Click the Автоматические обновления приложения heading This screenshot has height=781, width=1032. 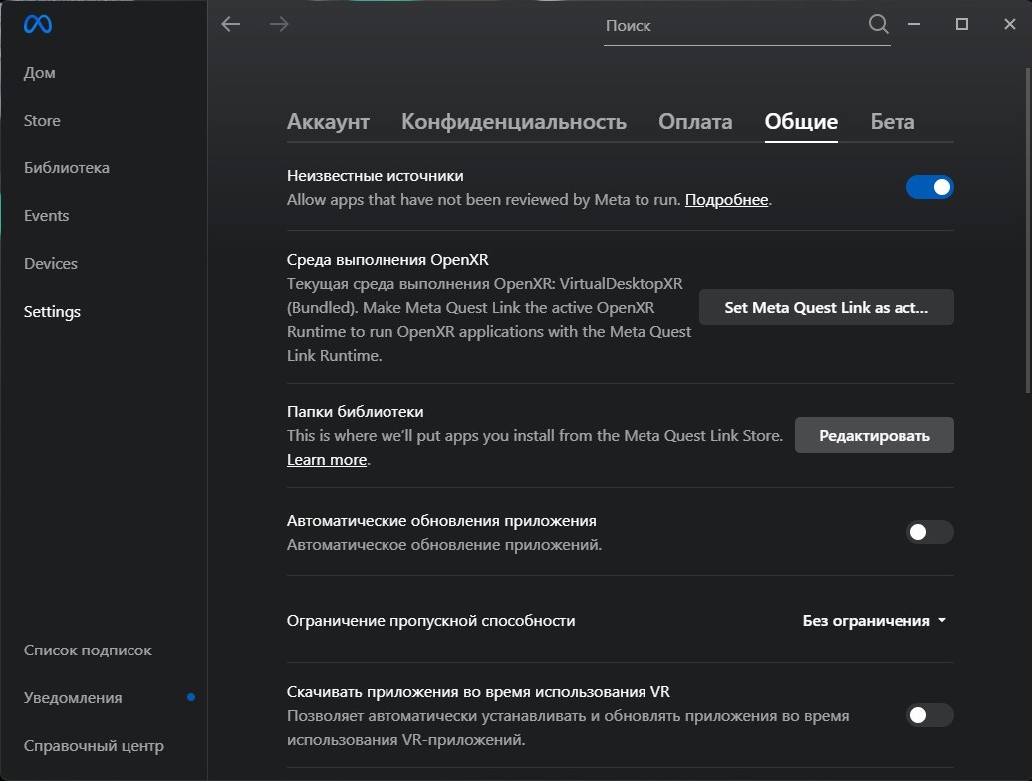coord(441,521)
